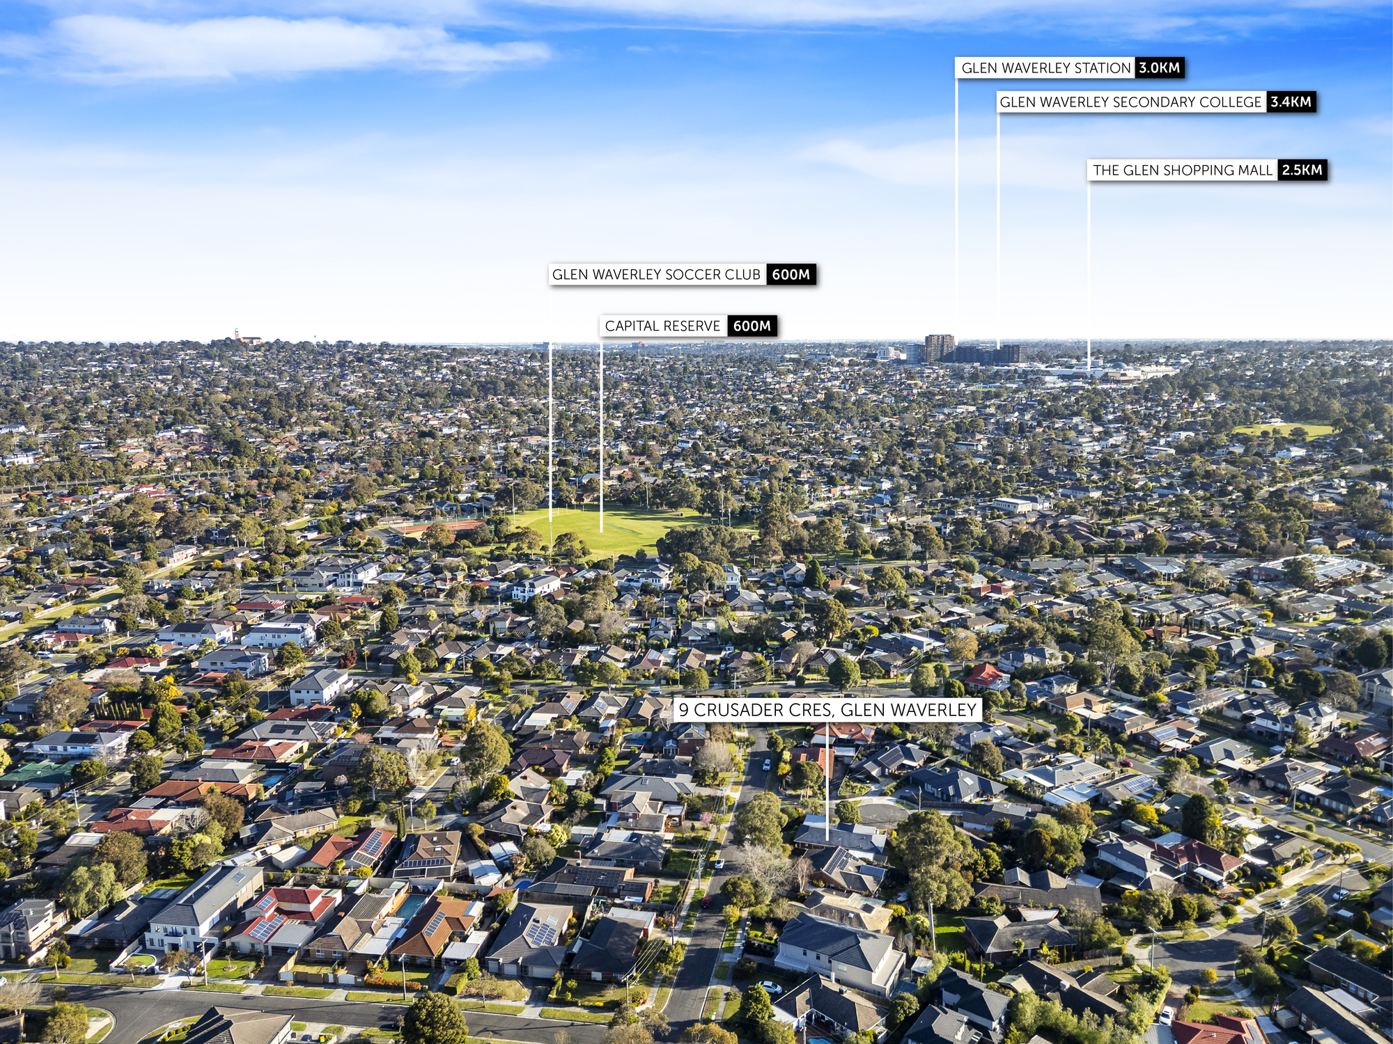Select the Capital Reserve label
1393x1044 pixels.
click(x=663, y=326)
